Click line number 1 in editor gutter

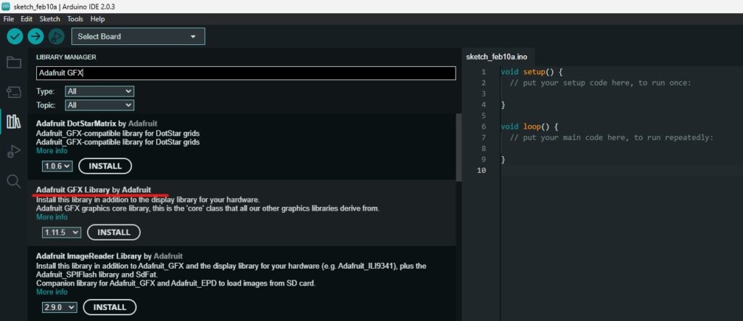tap(483, 72)
